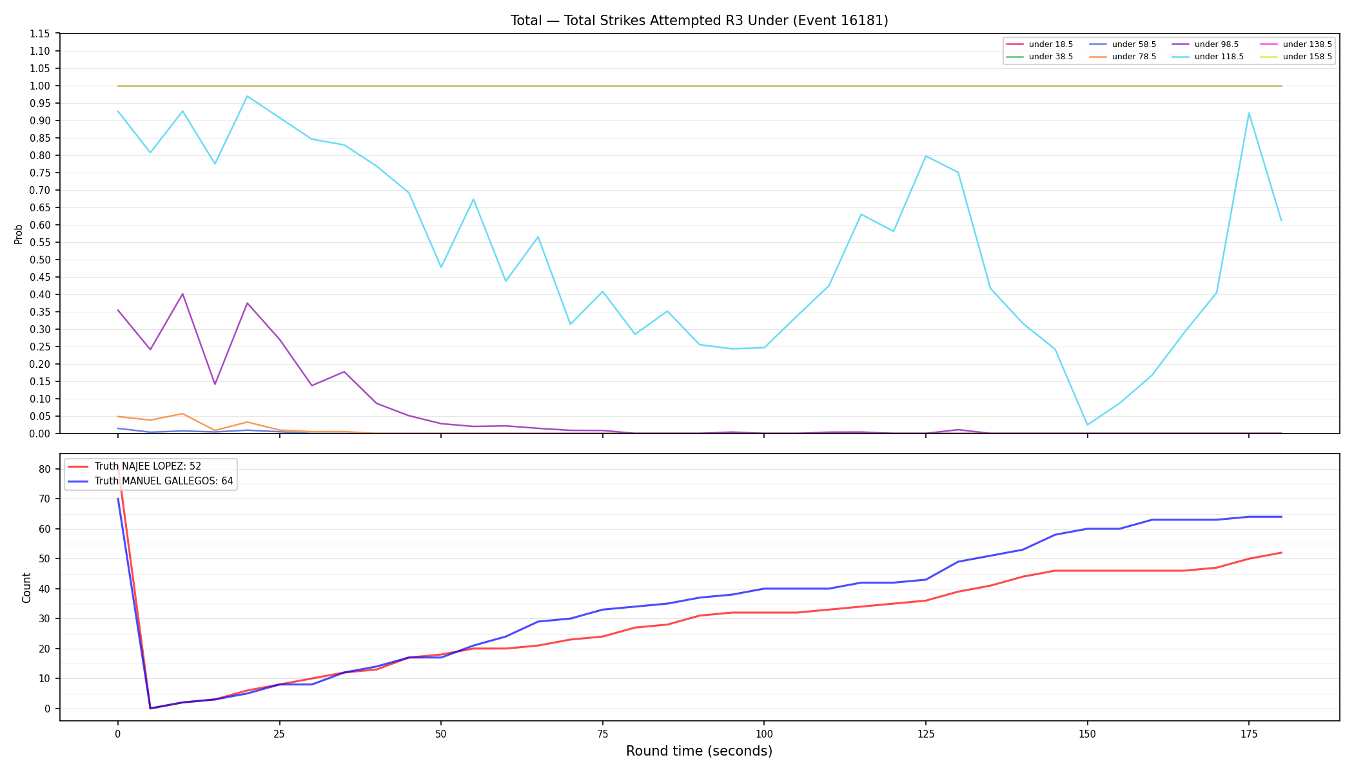
Task: Select the 'under 78.5' legend entry
Action: (x=1123, y=57)
